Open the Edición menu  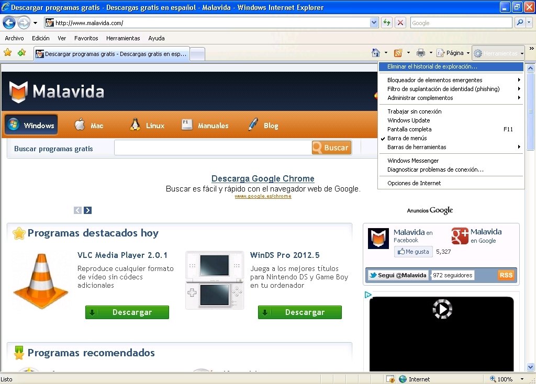(x=41, y=38)
